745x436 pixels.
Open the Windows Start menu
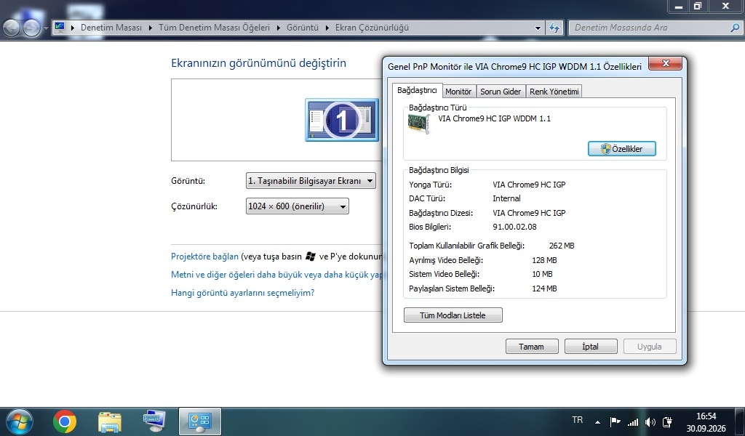(18, 421)
